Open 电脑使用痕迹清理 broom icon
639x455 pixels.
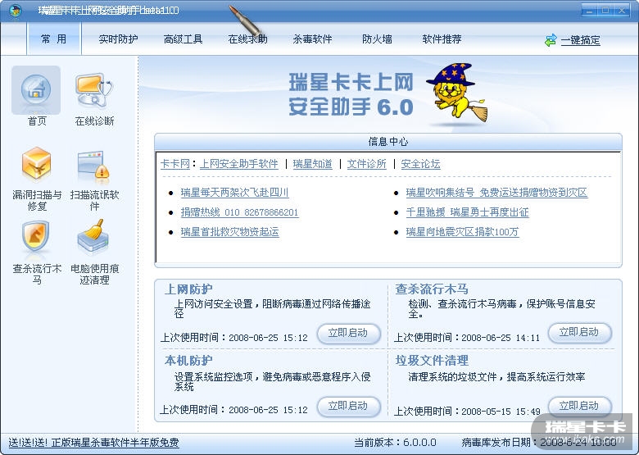[x=93, y=235]
